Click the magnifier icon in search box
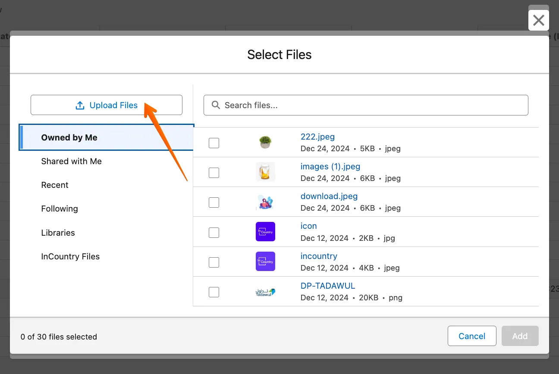The image size is (559, 374). click(x=215, y=105)
